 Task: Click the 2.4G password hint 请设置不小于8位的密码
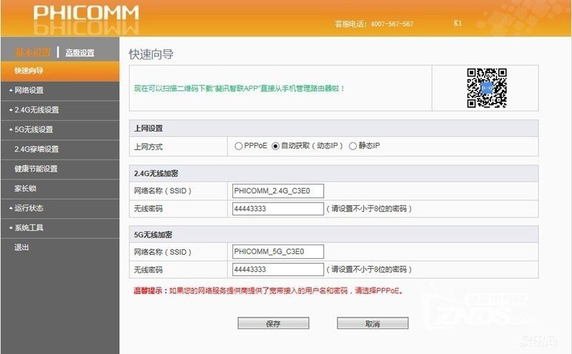(x=369, y=209)
